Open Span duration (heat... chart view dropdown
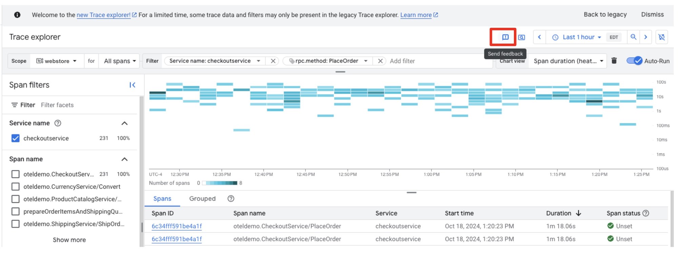The image size is (678, 261). 568,61
